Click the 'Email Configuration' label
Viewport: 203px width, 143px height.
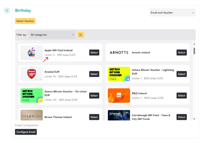(x=27, y=125)
